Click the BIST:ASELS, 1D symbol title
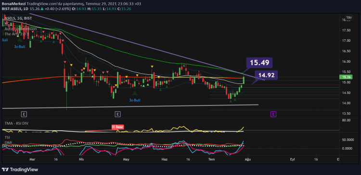 [15, 9]
